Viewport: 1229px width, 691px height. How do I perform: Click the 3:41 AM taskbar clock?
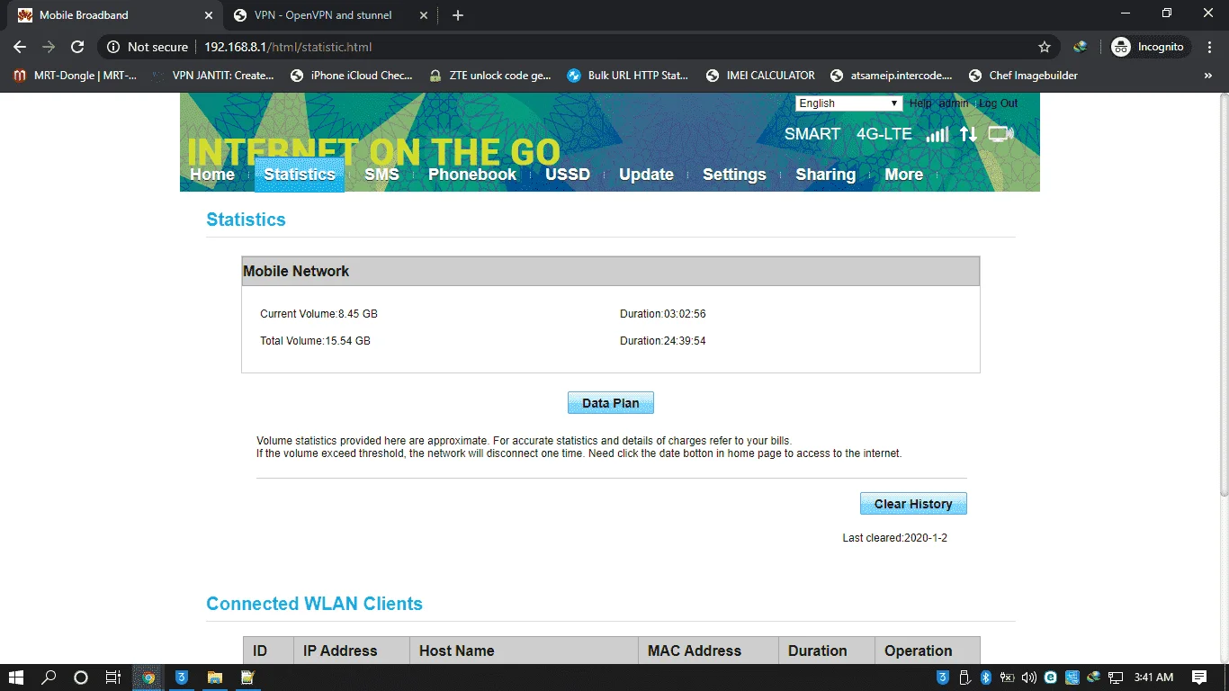pyautogui.click(x=1153, y=678)
